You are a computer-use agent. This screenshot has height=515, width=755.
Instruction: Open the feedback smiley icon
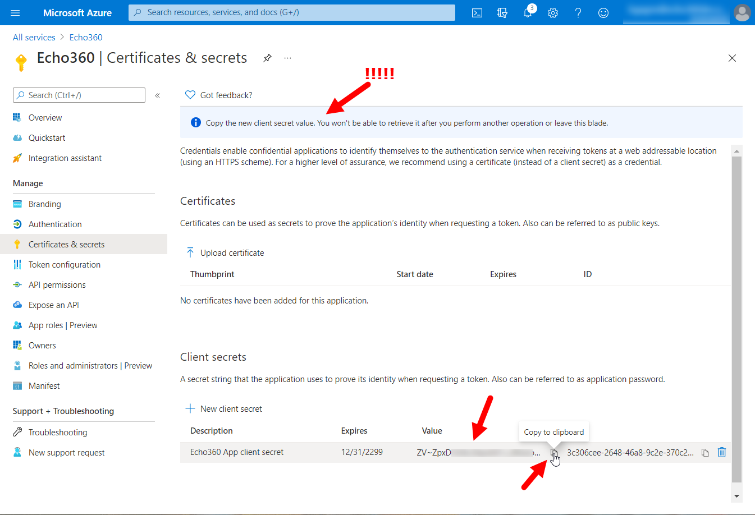tap(603, 13)
